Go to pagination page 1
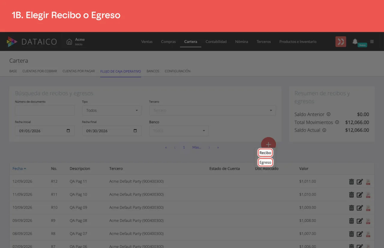The width and height of the screenshot is (384, 248). pyautogui.click(x=184, y=148)
